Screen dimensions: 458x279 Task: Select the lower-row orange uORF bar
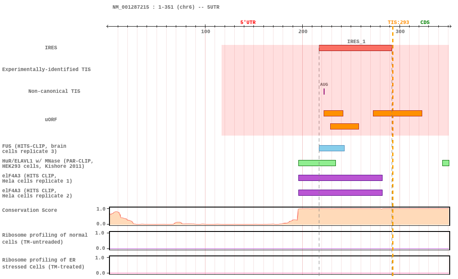(344, 126)
